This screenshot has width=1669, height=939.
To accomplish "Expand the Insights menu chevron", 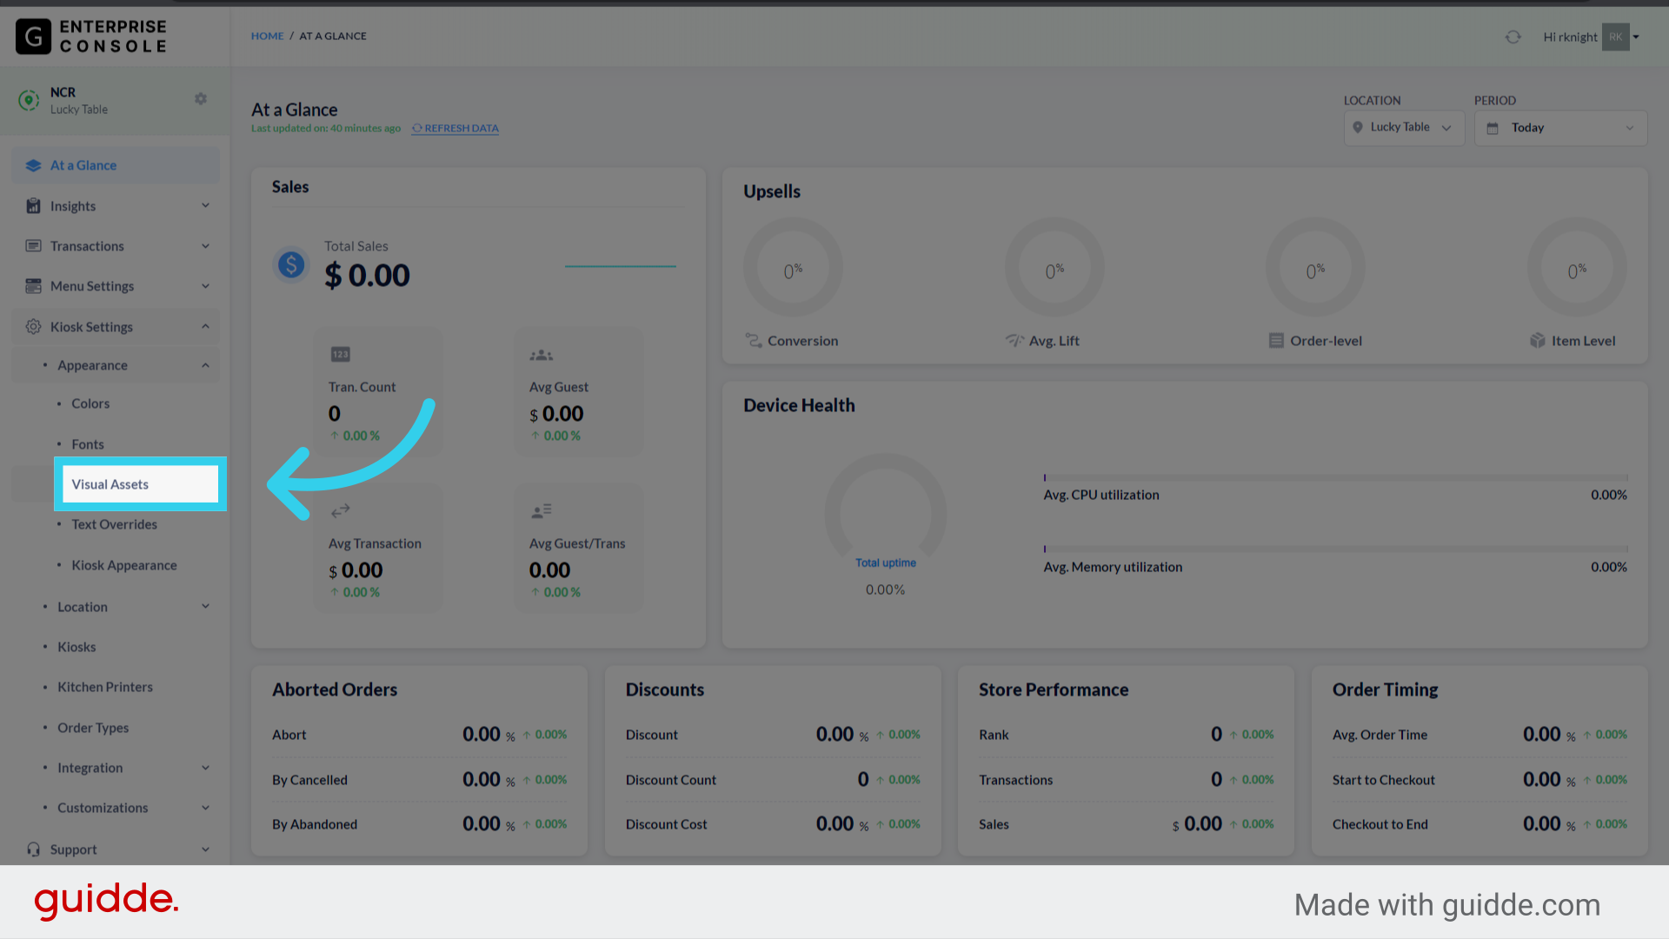I will click(206, 206).
